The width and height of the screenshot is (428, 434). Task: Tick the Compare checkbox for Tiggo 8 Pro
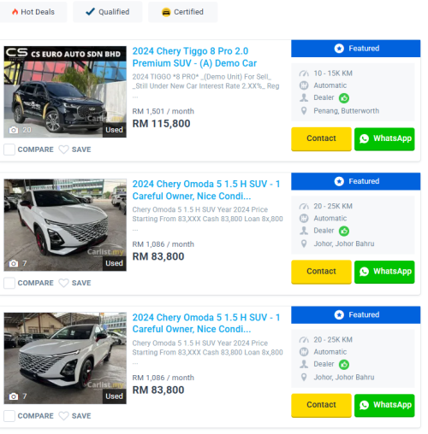pyautogui.click(x=9, y=150)
